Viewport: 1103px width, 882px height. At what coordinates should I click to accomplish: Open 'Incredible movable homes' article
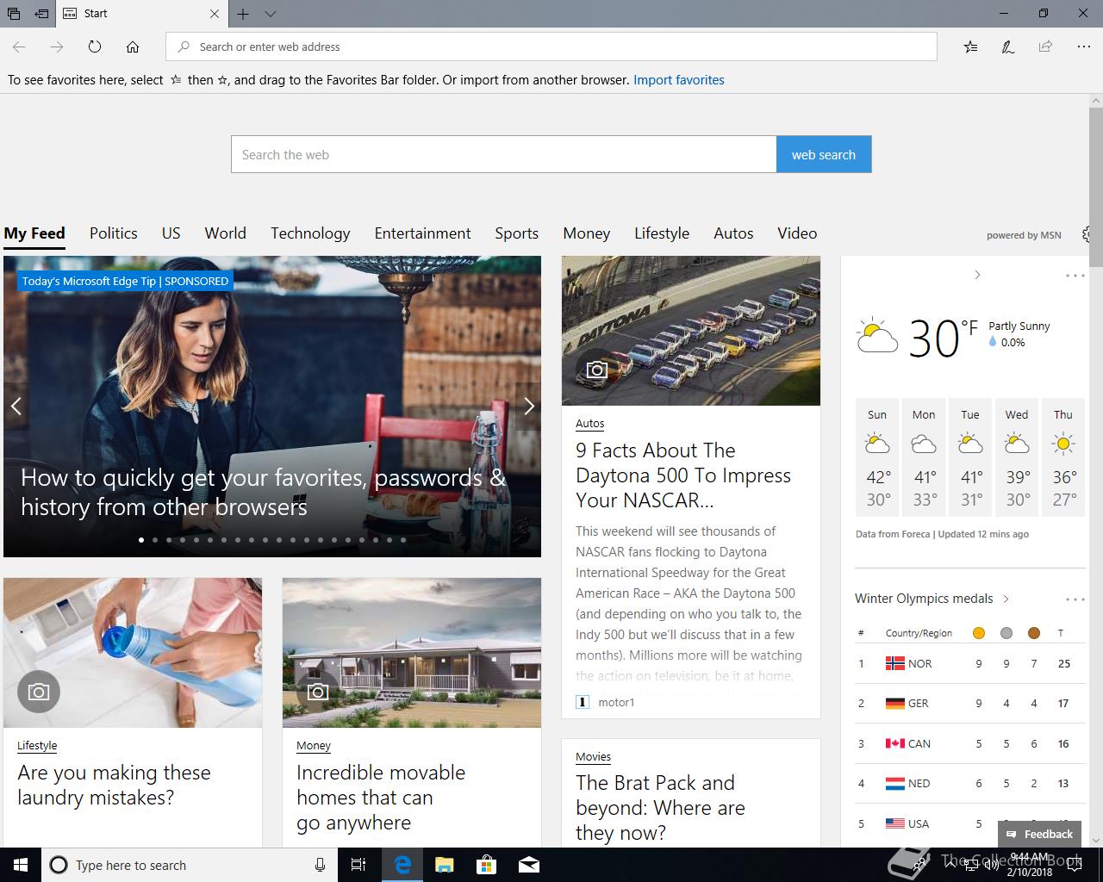[381, 798]
